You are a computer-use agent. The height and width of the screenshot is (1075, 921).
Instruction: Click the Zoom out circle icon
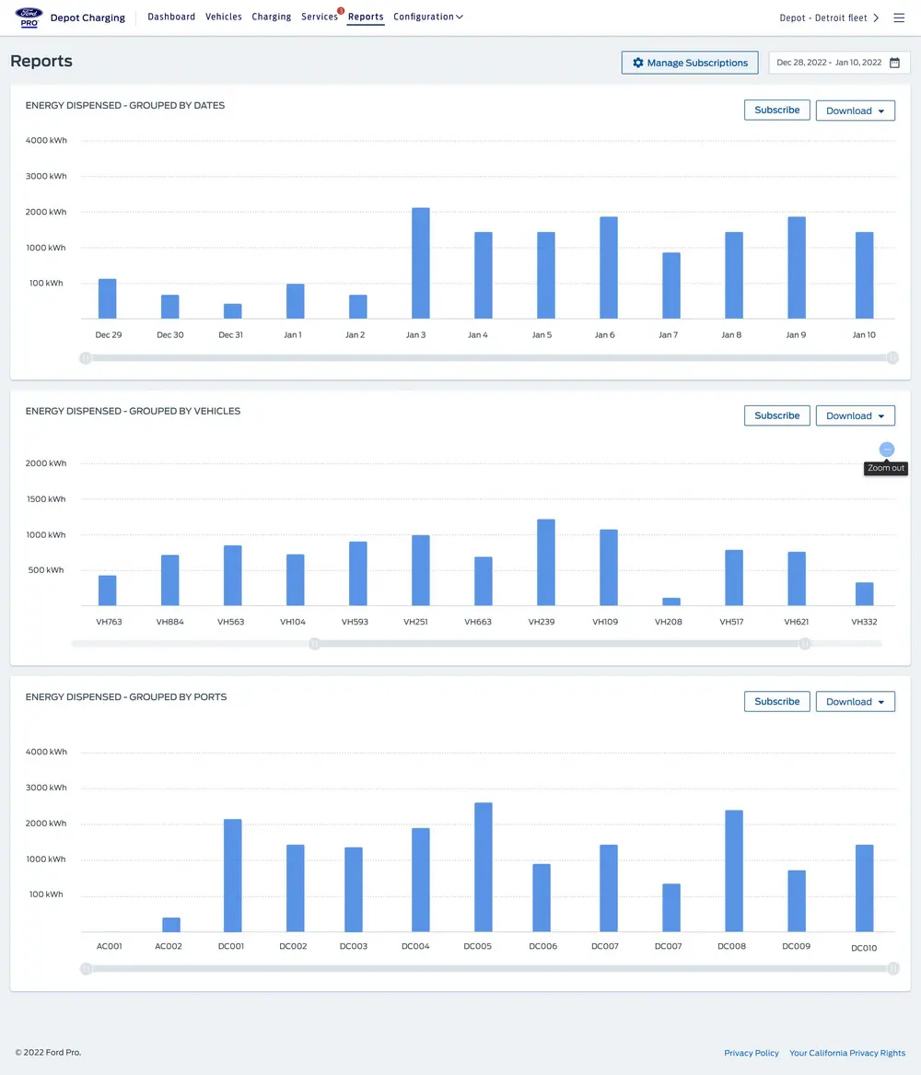pos(886,450)
